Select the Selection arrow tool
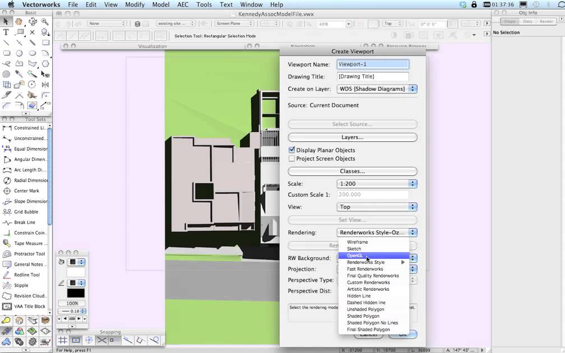 pyautogui.click(x=6, y=22)
